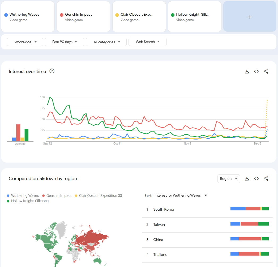Screen dimensions: 278x267
Task: Select South Korea in region ranking
Action: click(x=164, y=209)
